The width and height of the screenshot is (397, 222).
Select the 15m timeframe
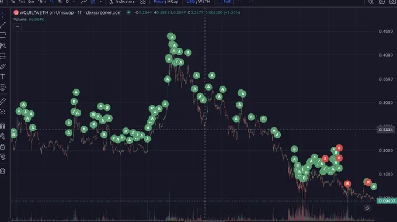point(41,2)
